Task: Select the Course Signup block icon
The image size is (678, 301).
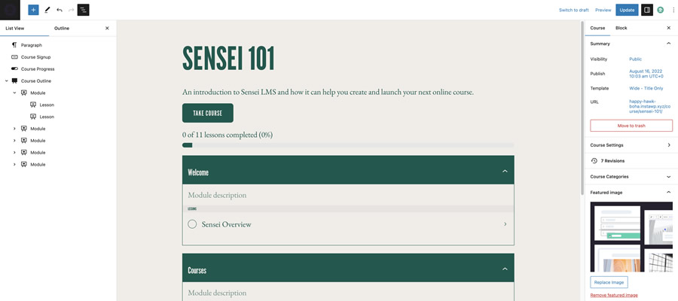Action: (x=14, y=57)
